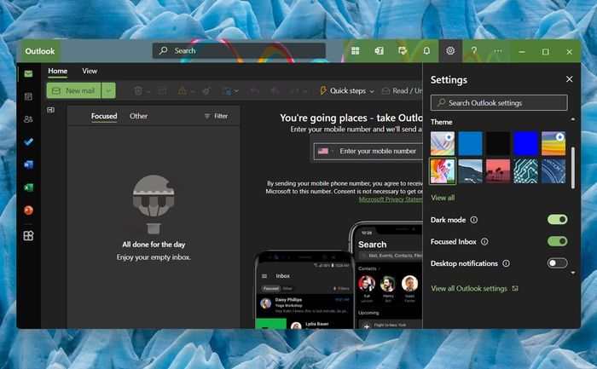Select the solid blue theme swatch

[470, 143]
